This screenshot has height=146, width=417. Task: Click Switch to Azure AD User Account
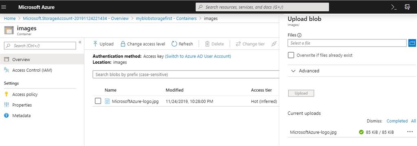(198, 56)
